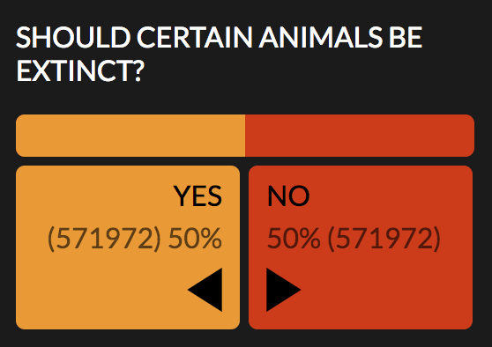Screen dimensions: 492x347
Task: Click the red half of the results bar
Action: tap(360, 136)
